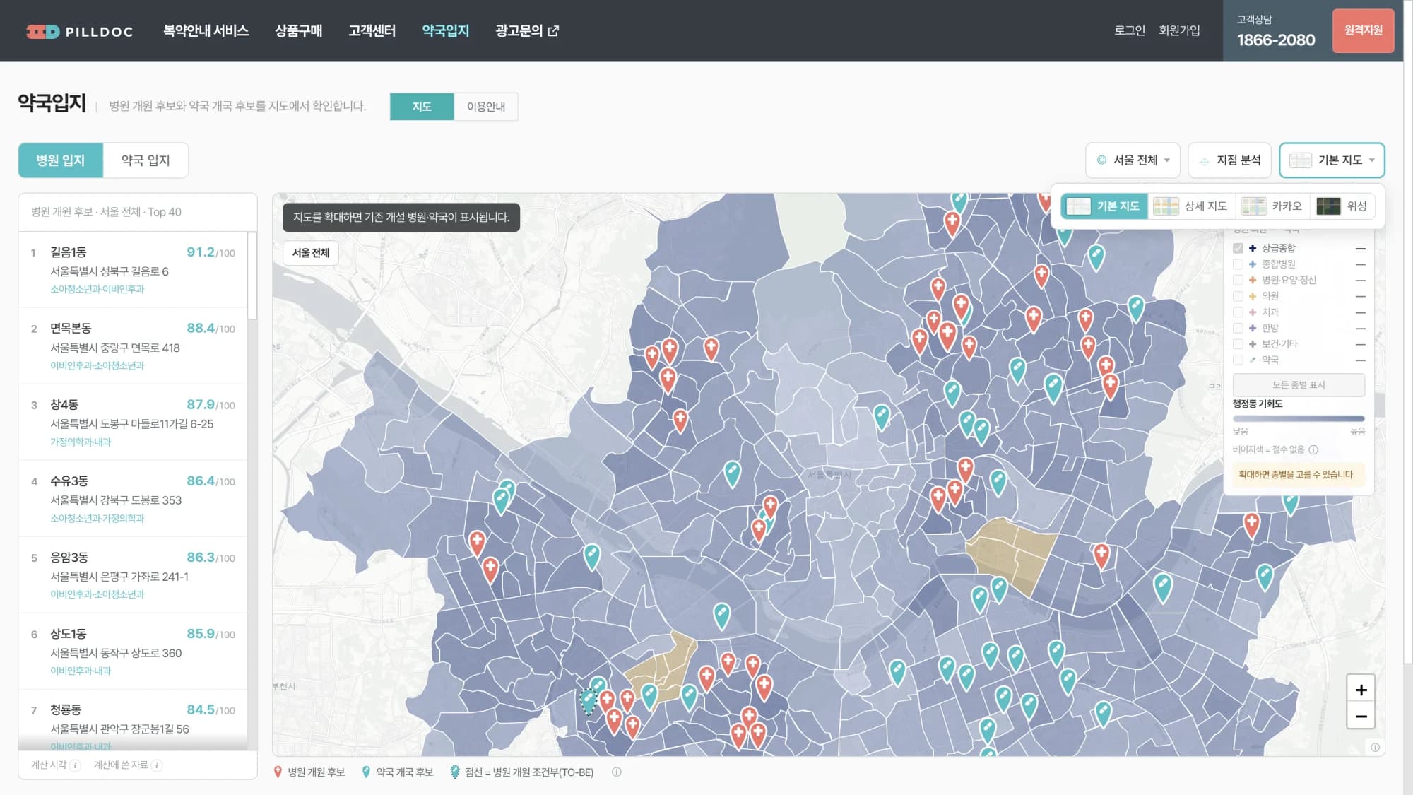Check the 치과 checkbox

[1238, 312]
